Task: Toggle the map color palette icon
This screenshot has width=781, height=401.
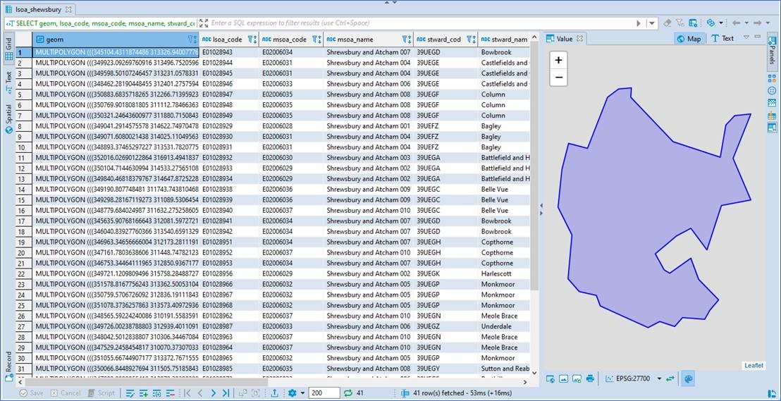Action: [689, 378]
